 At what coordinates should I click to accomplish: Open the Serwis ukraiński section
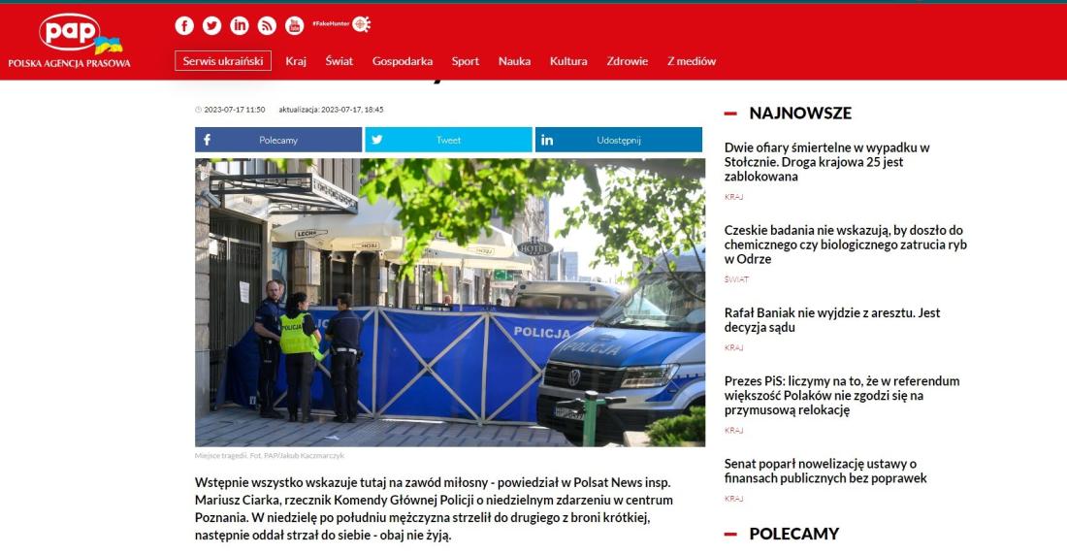coord(222,60)
